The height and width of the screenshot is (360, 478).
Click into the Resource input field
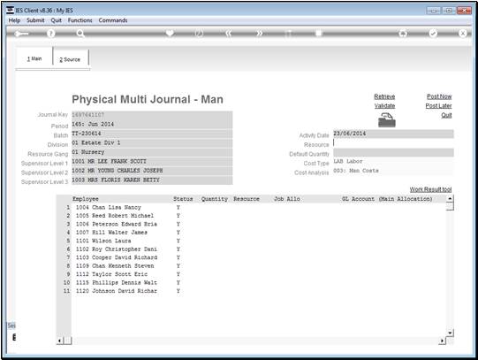pyautogui.click(x=393, y=143)
